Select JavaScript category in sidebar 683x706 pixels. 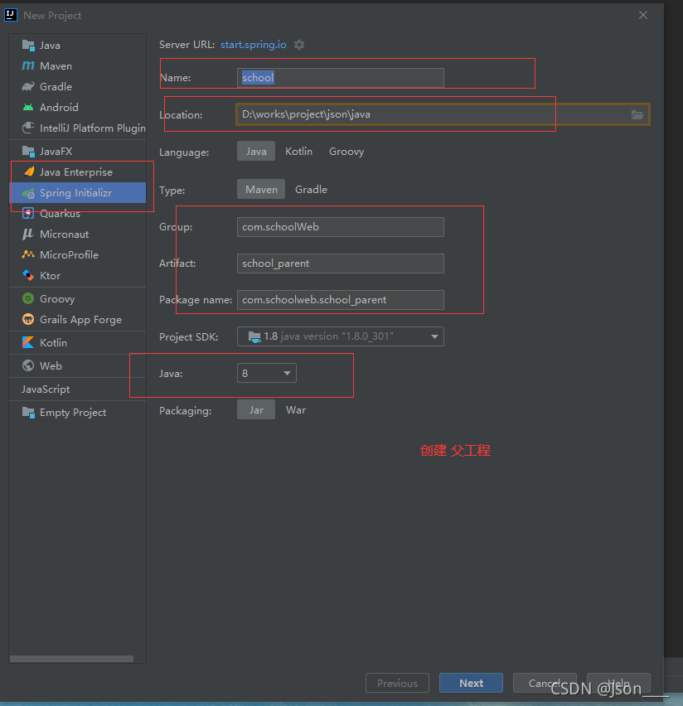click(77, 389)
